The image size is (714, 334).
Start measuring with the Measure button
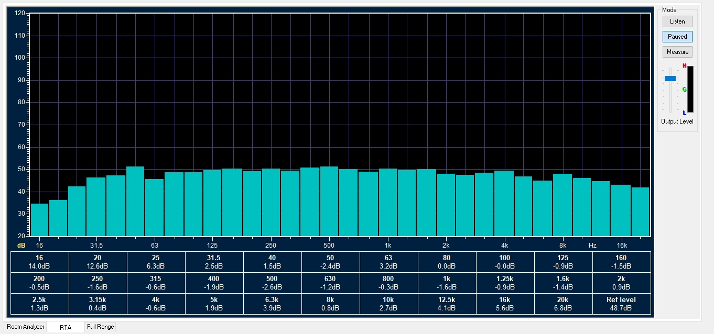pyautogui.click(x=677, y=52)
